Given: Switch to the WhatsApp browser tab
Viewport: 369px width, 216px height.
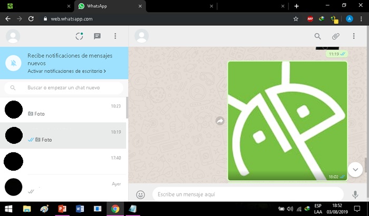Looking at the screenshot, I should click(x=110, y=6).
